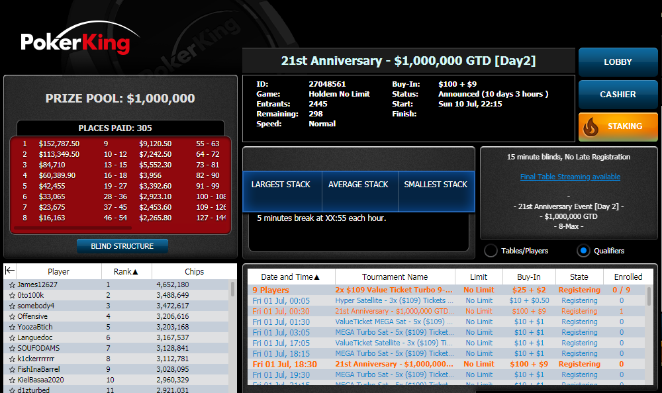Select the Hyper Satellite 00:05 tournament

tap(448, 300)
